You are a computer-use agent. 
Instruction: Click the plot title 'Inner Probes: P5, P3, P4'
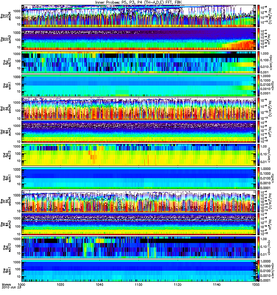(119, 3)
